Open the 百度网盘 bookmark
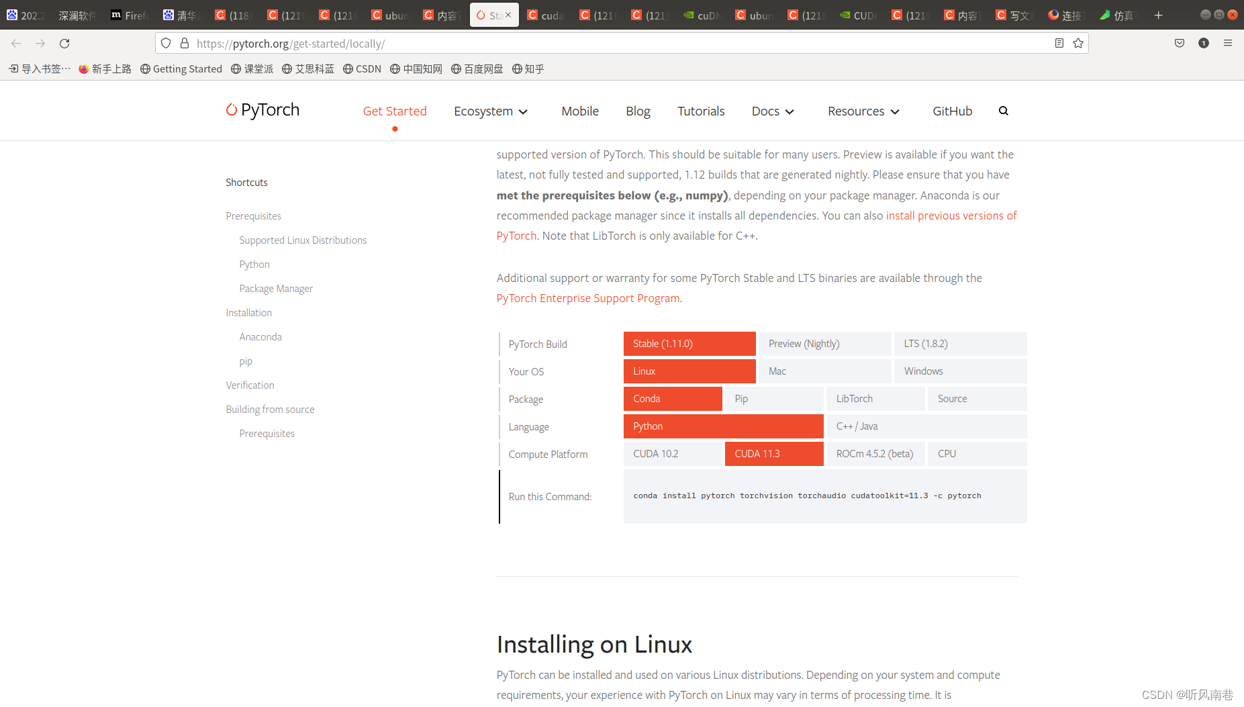This screenshot has height=707, width=1244. (477, 68)
